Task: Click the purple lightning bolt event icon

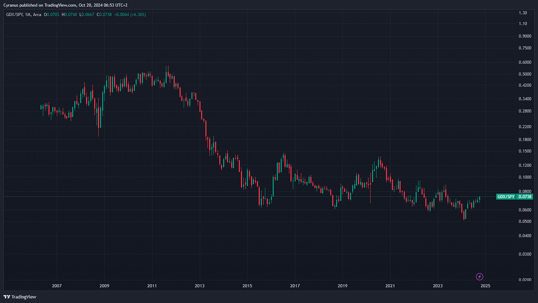Action: (x=480, y=276)
